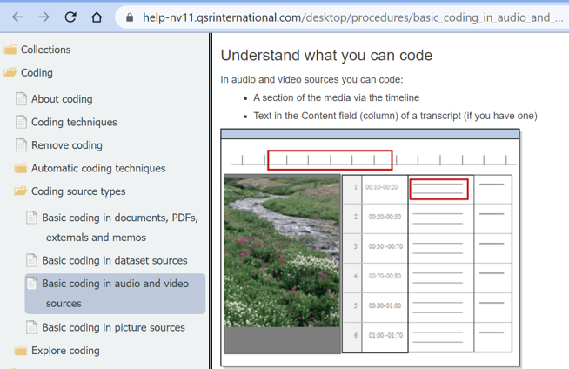This screenshot has height=369, width=569.
Task: Open the Coding techniques topic
Action: pyautogui.click(x=74, y=123)
